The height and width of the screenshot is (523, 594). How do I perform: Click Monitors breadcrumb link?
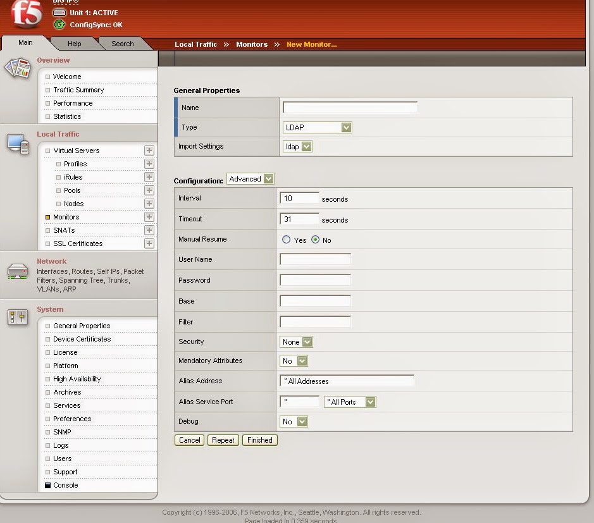(x=252, y=44)
